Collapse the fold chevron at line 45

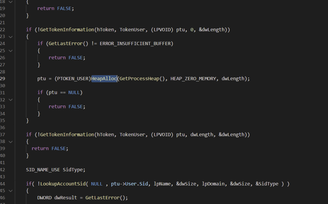click(x=10, y=191)
